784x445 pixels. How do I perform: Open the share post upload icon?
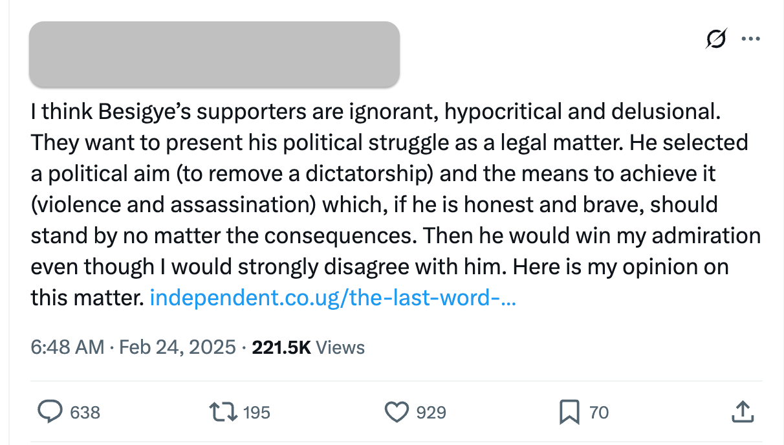pyautogui.click(x=743, y=411)
